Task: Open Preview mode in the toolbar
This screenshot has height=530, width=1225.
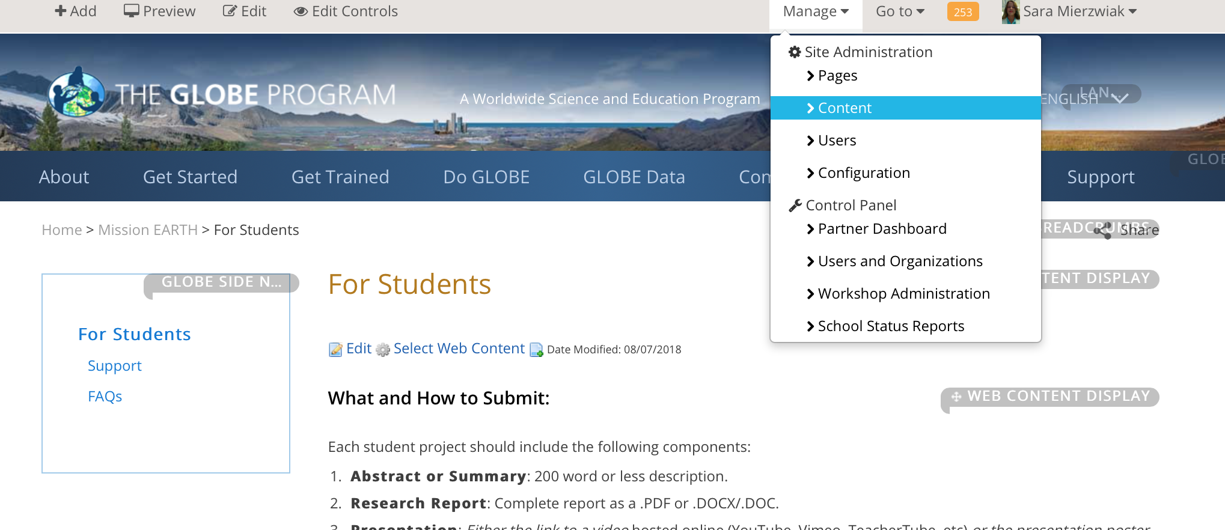Action: (x=160, y=11)
